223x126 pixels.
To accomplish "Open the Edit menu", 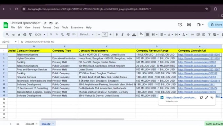I will (20, 27).
